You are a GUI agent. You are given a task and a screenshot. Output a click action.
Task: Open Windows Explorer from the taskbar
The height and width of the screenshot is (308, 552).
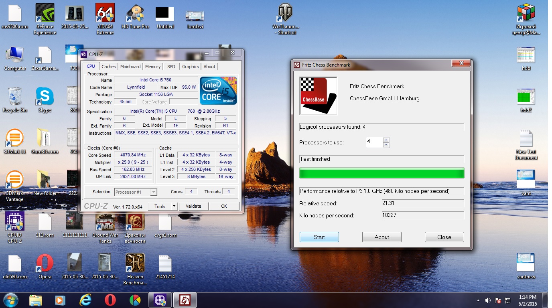tap(36, 300)
